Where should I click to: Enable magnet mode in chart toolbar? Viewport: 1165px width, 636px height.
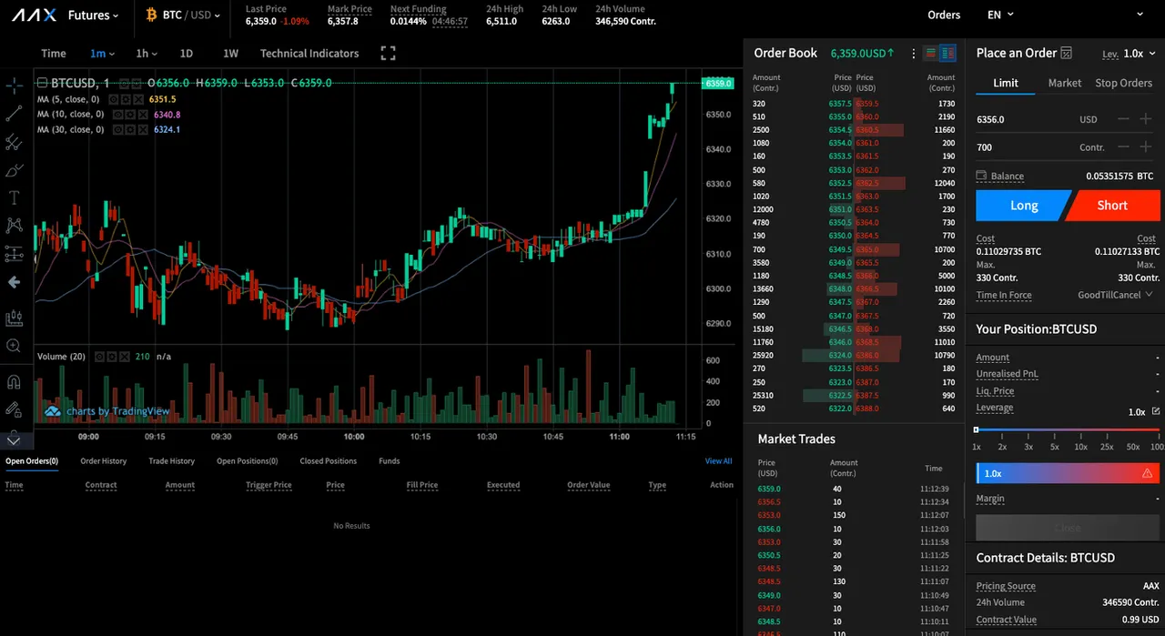point(14,381)
